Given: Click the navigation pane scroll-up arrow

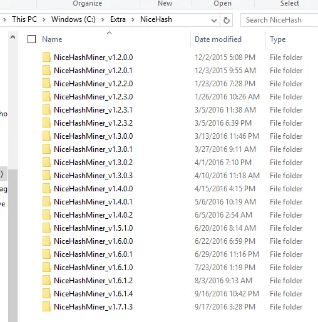Looking at the screenshot, I should (x=13, y=38).
